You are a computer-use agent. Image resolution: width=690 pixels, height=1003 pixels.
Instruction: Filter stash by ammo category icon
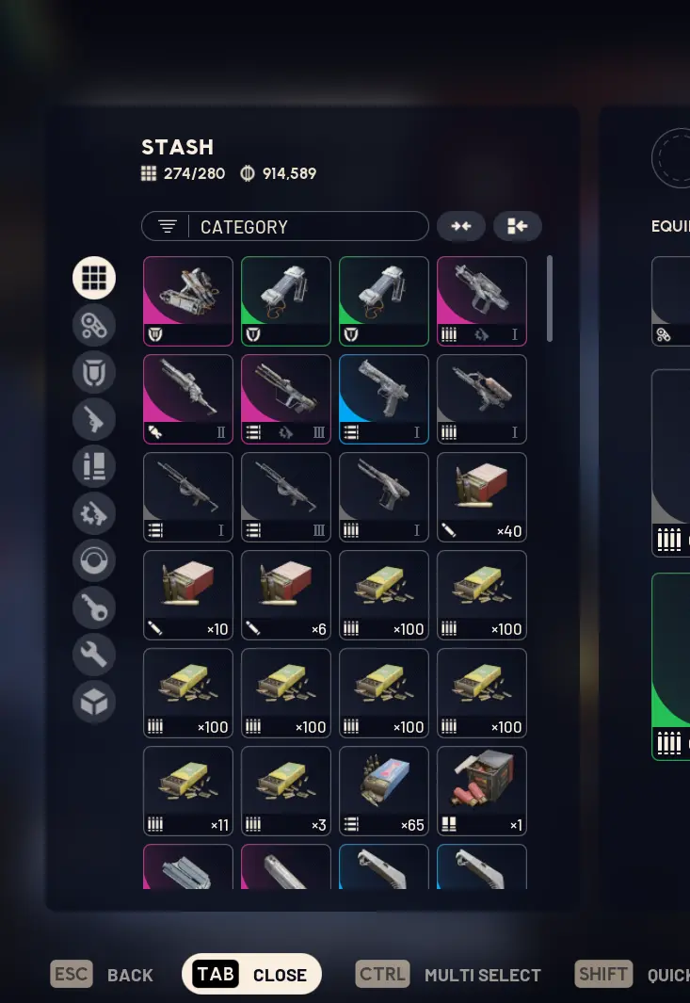pos(94,466)
